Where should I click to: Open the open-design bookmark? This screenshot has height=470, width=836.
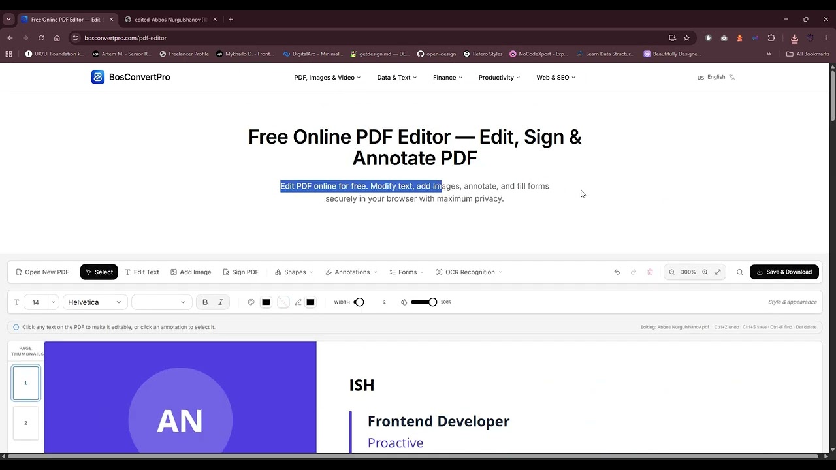tap(436, 54)
